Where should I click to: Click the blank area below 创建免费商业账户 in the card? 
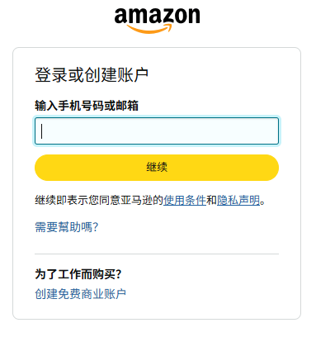157,310
